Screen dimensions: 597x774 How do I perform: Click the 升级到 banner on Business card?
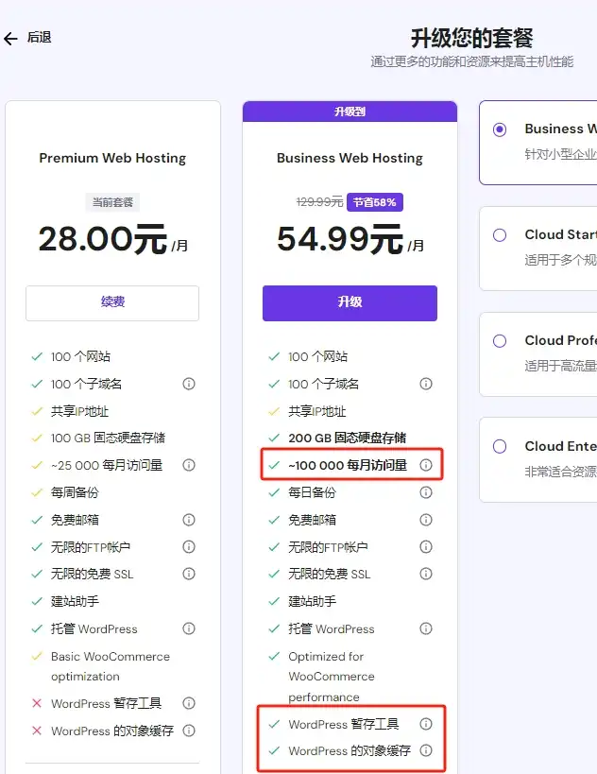350,112
